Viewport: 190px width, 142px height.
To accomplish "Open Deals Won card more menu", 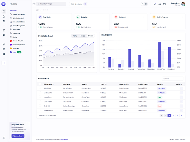I will click(x=106, y=17).
